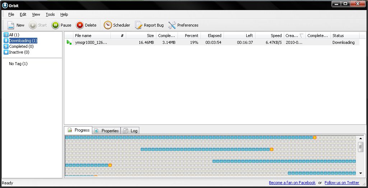
Task: Open the Tools menu
Action: (x=50, y=14)
